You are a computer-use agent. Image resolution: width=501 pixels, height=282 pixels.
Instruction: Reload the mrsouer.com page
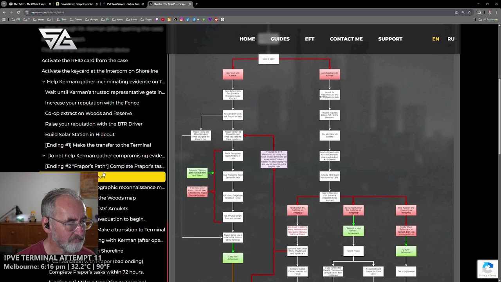pos(18,12)
